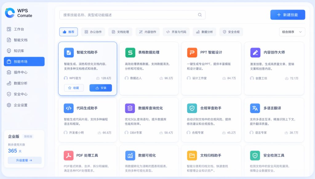This screenshot has width=315, height=179.
Task: Click the PDF 处理工具 red icon
Action: click(x=69, y=155)
